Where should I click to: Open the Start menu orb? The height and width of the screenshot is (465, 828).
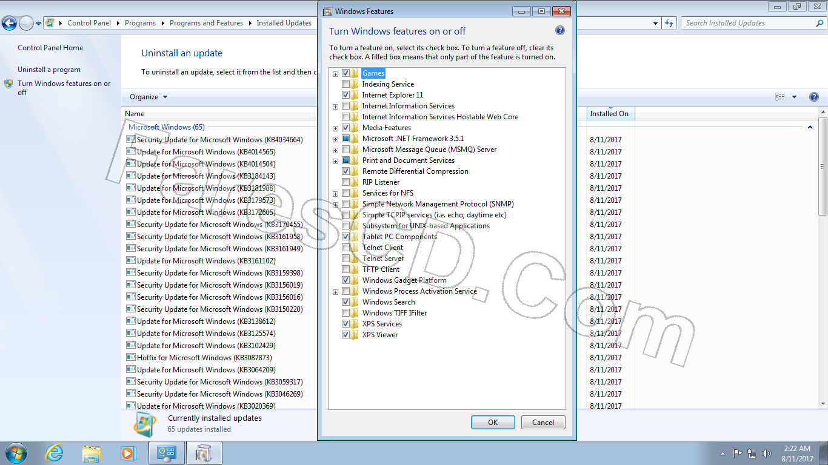[x=15, y=453]
